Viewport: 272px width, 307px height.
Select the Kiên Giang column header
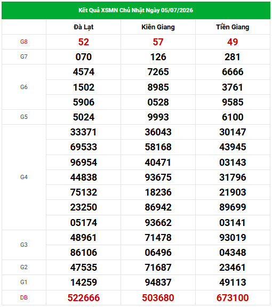point(158,27)
